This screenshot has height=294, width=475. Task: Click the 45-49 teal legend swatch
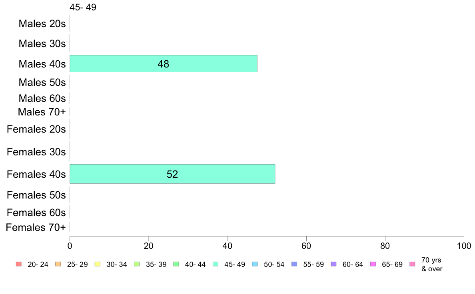pyautogui.click(x=216, y=264)
